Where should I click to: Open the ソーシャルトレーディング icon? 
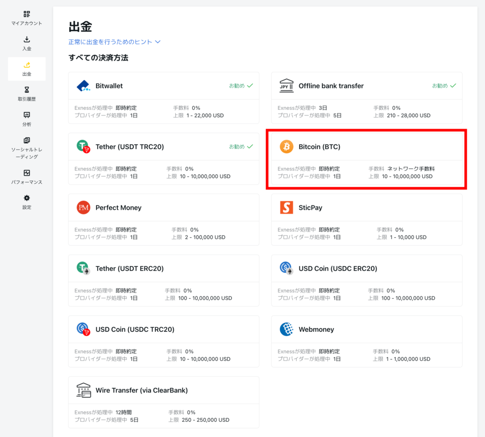[27, 140]
